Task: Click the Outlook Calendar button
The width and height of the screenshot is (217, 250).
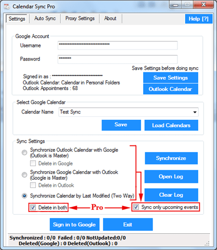Action: click(171, 89)
